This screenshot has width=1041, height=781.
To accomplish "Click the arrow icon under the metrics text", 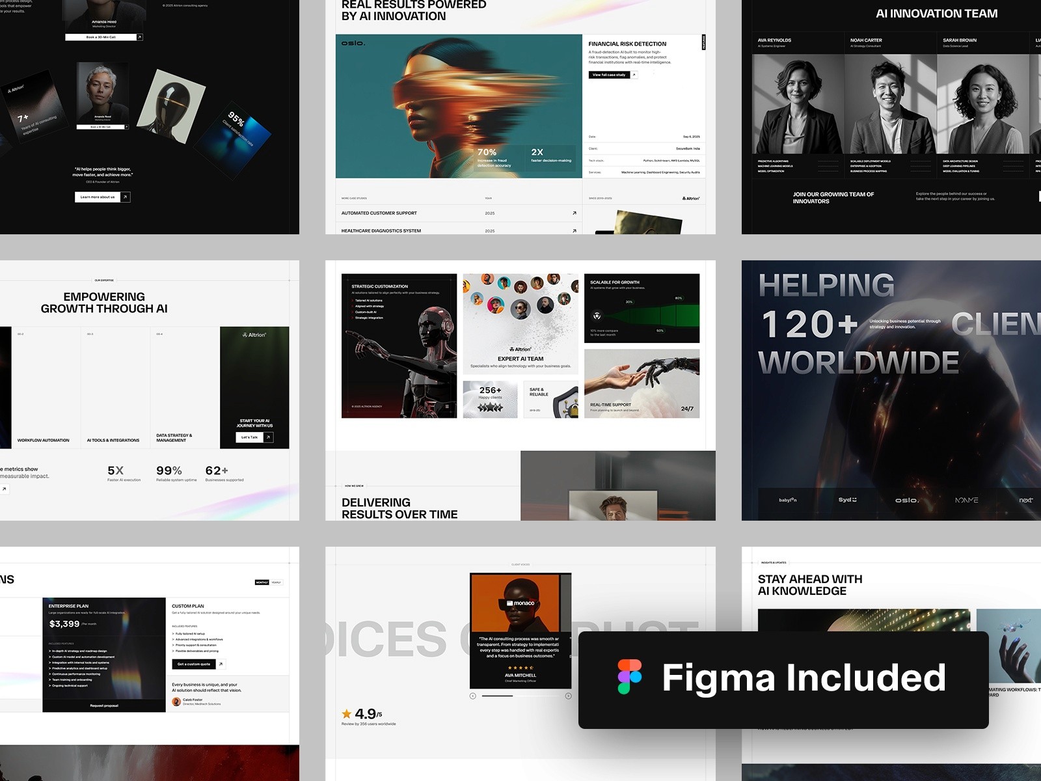I will (4, 489).
